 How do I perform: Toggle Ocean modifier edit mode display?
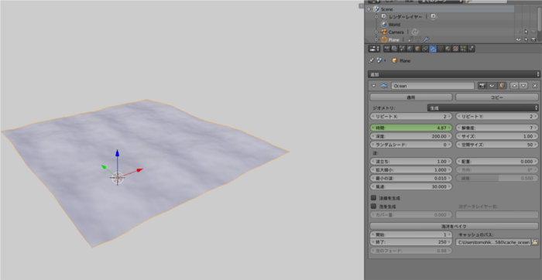pyautogui.click(x=501, y=86)
